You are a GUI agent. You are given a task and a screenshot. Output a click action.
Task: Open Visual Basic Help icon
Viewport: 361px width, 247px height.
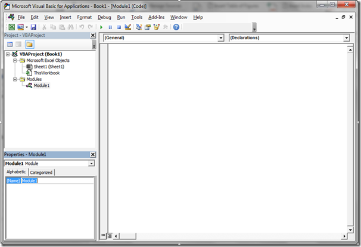(176, 27)
